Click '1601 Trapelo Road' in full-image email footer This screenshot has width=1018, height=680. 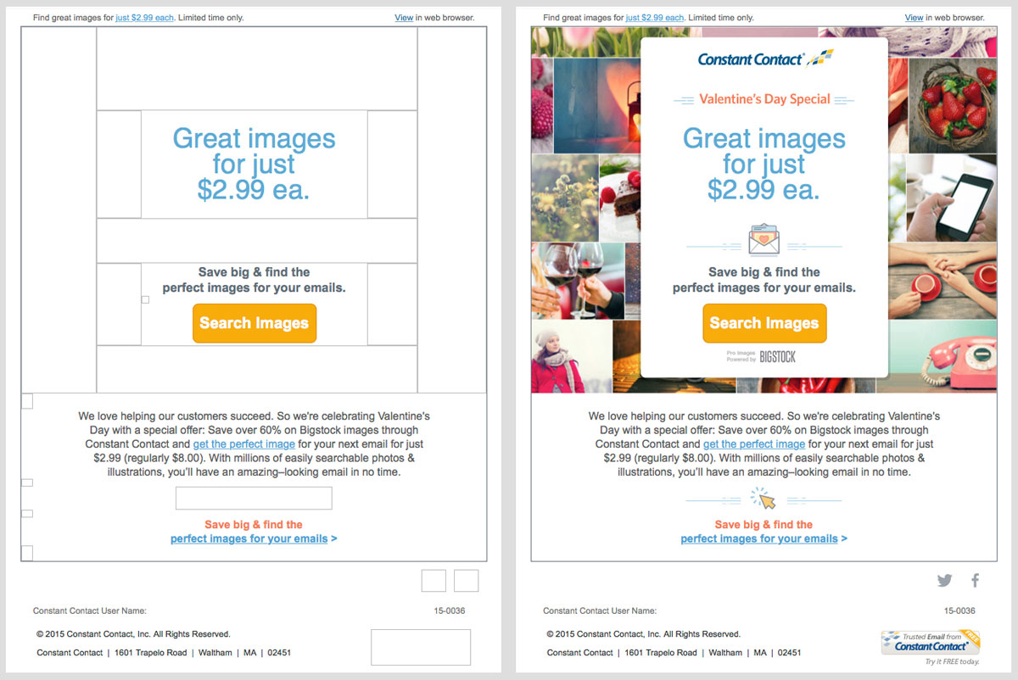(661, 653)
